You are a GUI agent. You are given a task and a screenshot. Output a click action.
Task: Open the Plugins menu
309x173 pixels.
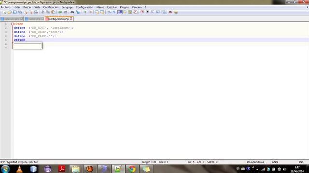125,7
